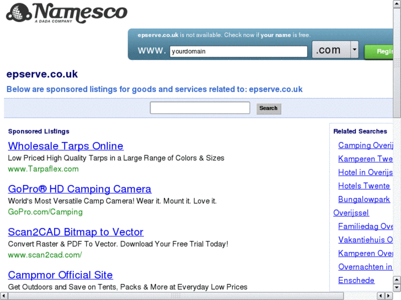The height and width of the screenshot is (300, 401).
Task: Open Wholesale Tarps Online link
Action: [x=66, y=146]
